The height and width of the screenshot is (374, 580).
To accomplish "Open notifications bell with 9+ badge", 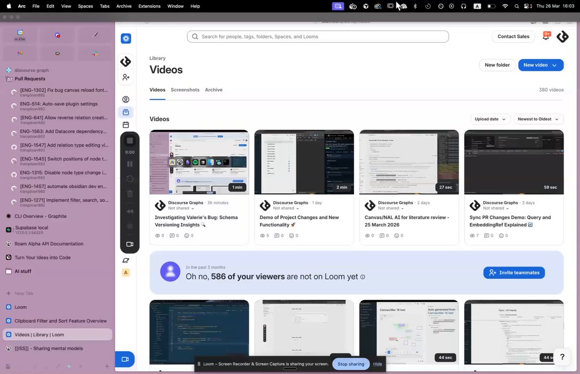I will [546, 36].
